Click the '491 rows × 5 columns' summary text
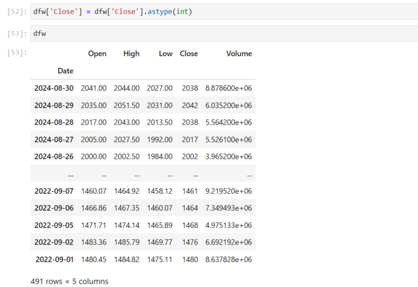The height and width of the screenshot is (287, 418). pyautogui.click(x=69, y=281)
